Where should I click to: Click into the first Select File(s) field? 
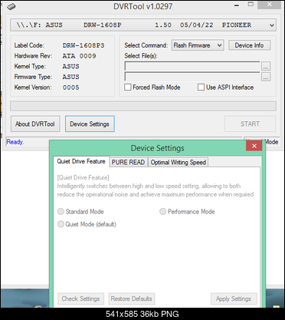[192, 66]
